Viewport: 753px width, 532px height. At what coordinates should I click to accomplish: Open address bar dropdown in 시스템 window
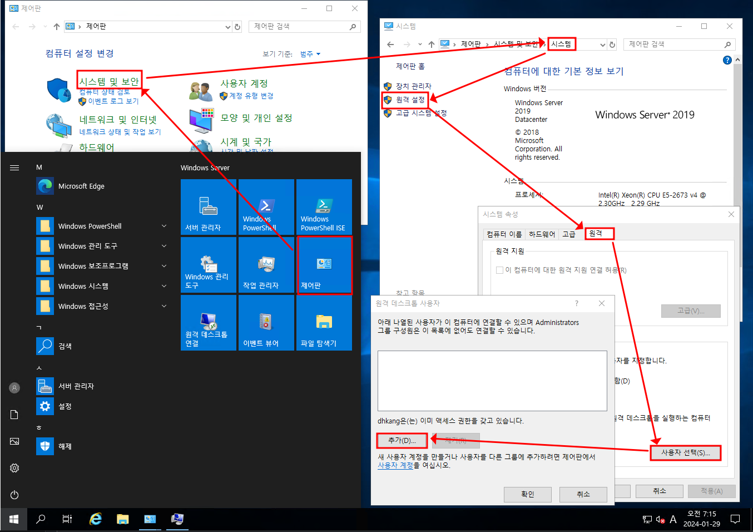602,45
